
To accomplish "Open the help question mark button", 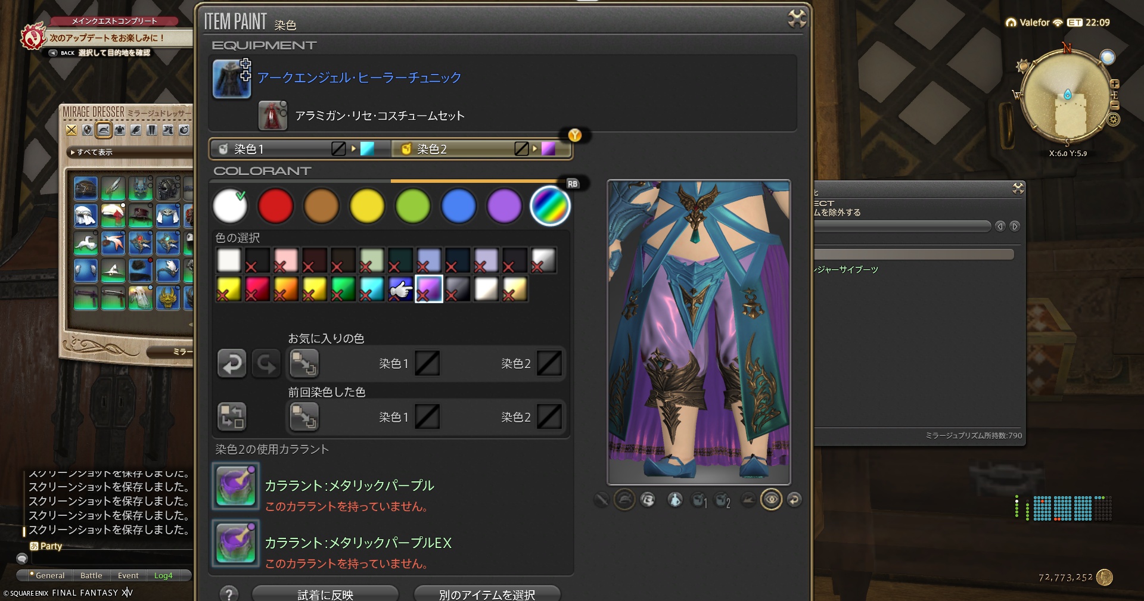I will coord(229,593).
